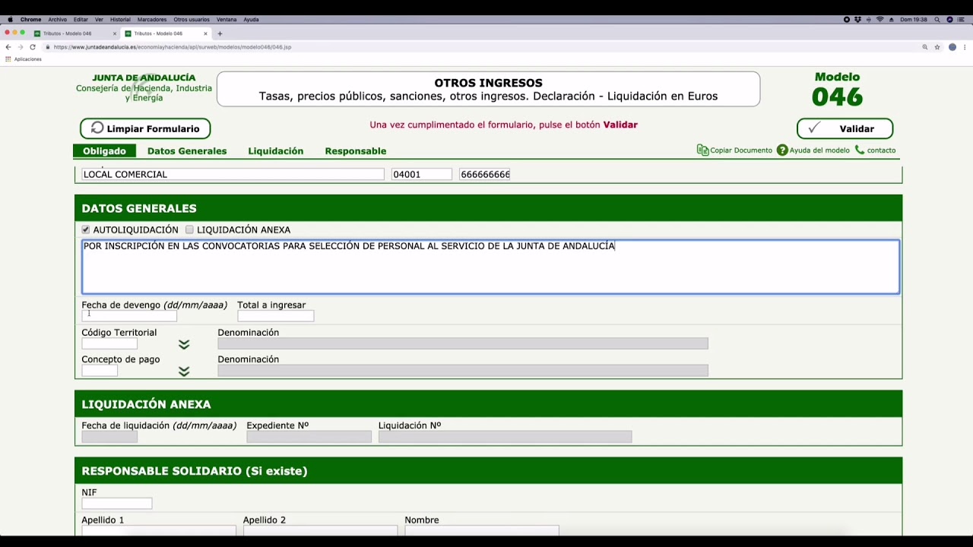973x547 pixels.
Task: Click the Copiar Documento copy icon
Action: point(702,150)
